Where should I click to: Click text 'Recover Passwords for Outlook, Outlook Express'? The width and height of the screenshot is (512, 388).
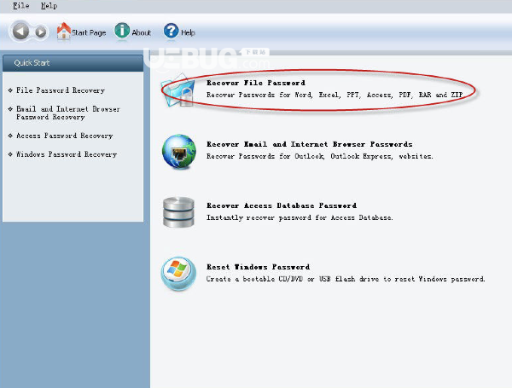coord(300,156)
